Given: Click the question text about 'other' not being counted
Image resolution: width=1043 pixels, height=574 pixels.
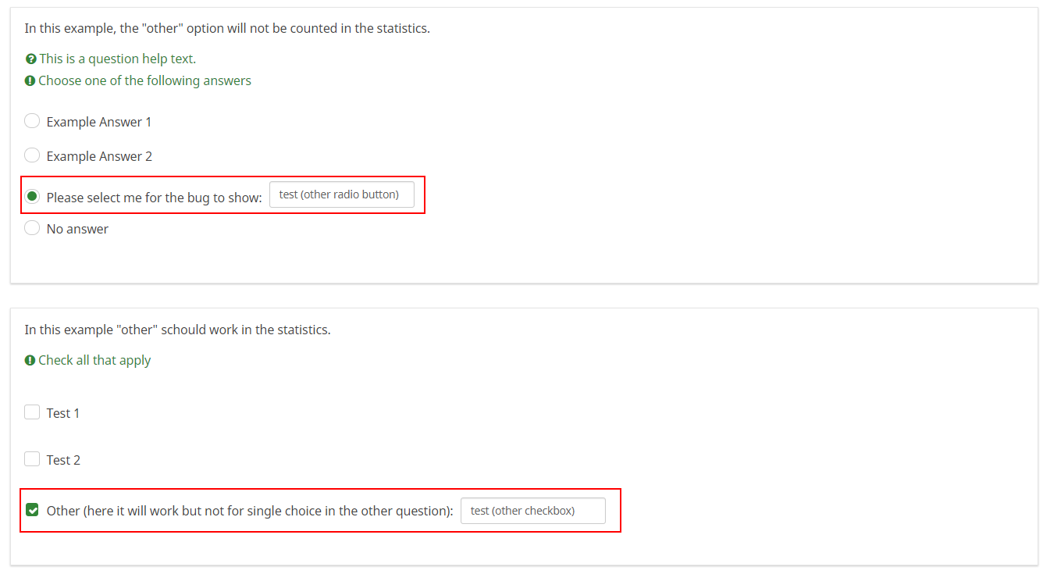Looking at the screenshot, I should click(x=227, y=29).
